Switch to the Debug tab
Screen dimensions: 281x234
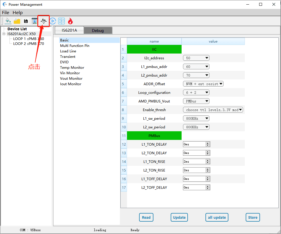click(98, 31)
